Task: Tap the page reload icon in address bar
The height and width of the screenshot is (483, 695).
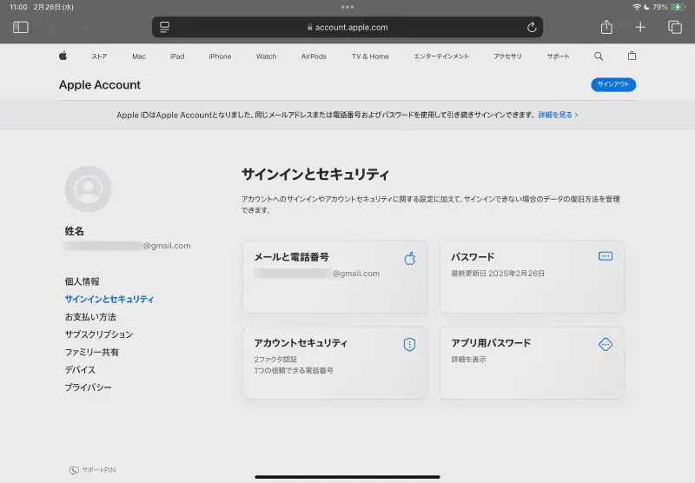Action: click(532, 27)
